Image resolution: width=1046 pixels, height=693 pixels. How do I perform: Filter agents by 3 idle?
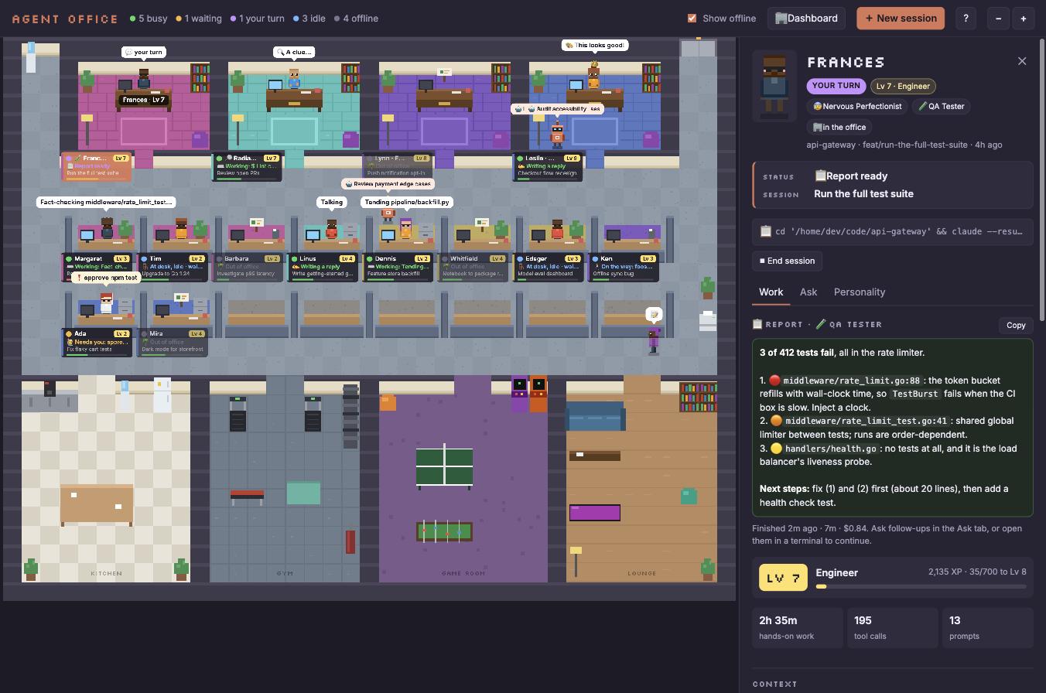click(x=309, y=19)
